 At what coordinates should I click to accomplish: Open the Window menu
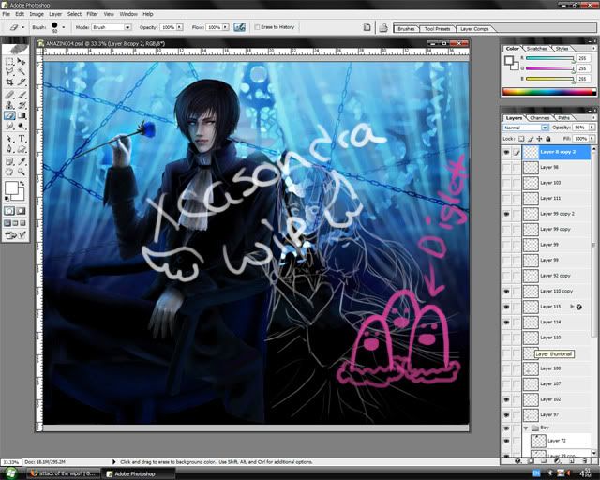[x=128, y=14]
